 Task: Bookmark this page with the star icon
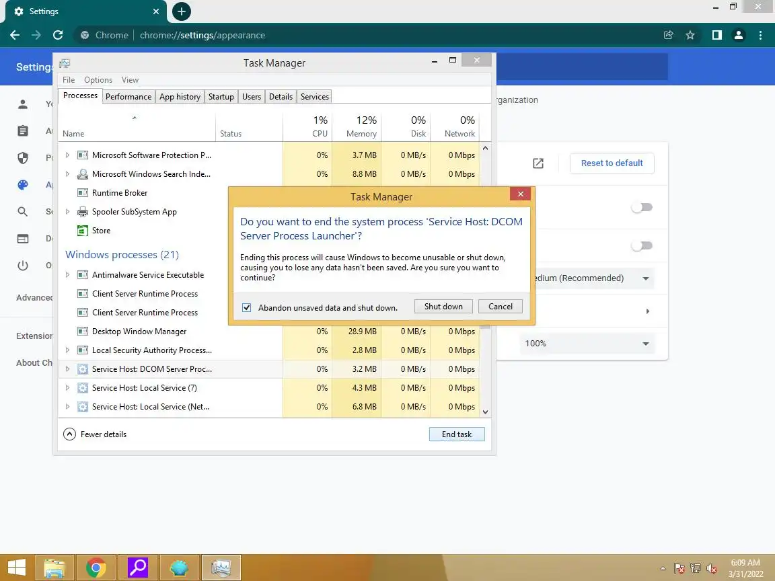click(x=690, y=35)
